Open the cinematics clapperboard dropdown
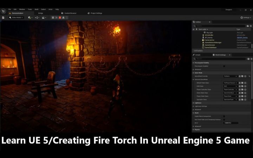 [x=44, y=18]
